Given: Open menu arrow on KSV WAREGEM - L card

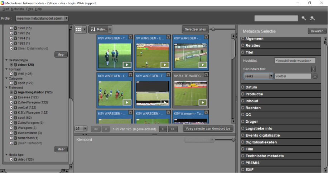Looking at the screenshot, I should [130, 75].
